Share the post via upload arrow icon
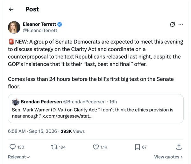The width and height of the screenshot is (191, 164). (x=179, y=147)
